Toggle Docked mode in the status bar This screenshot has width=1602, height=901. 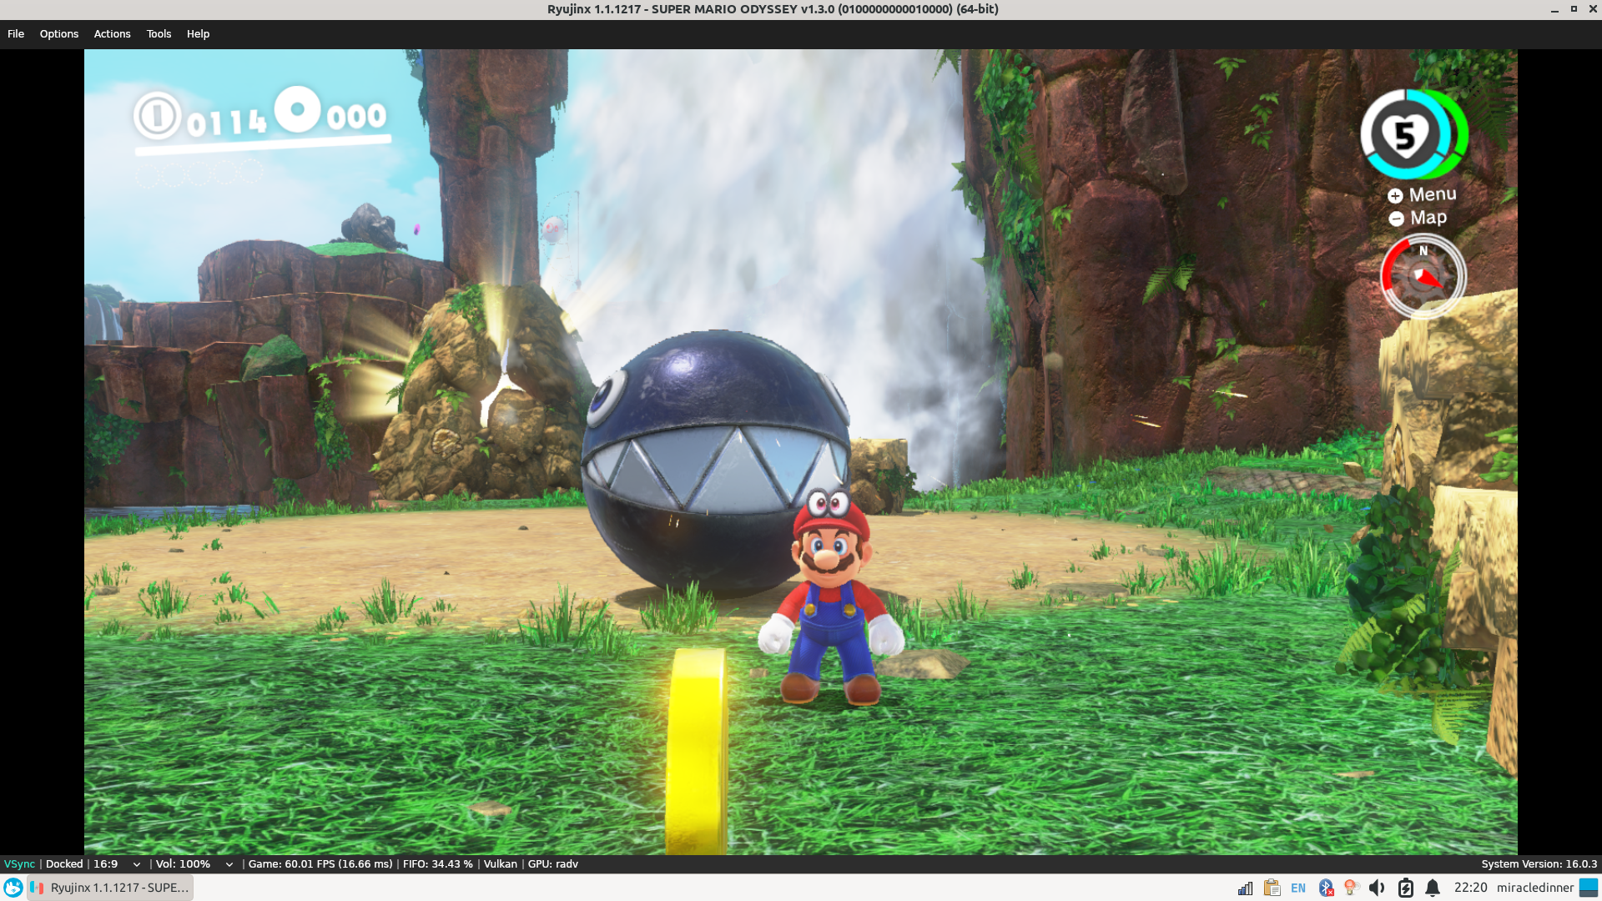64,864
